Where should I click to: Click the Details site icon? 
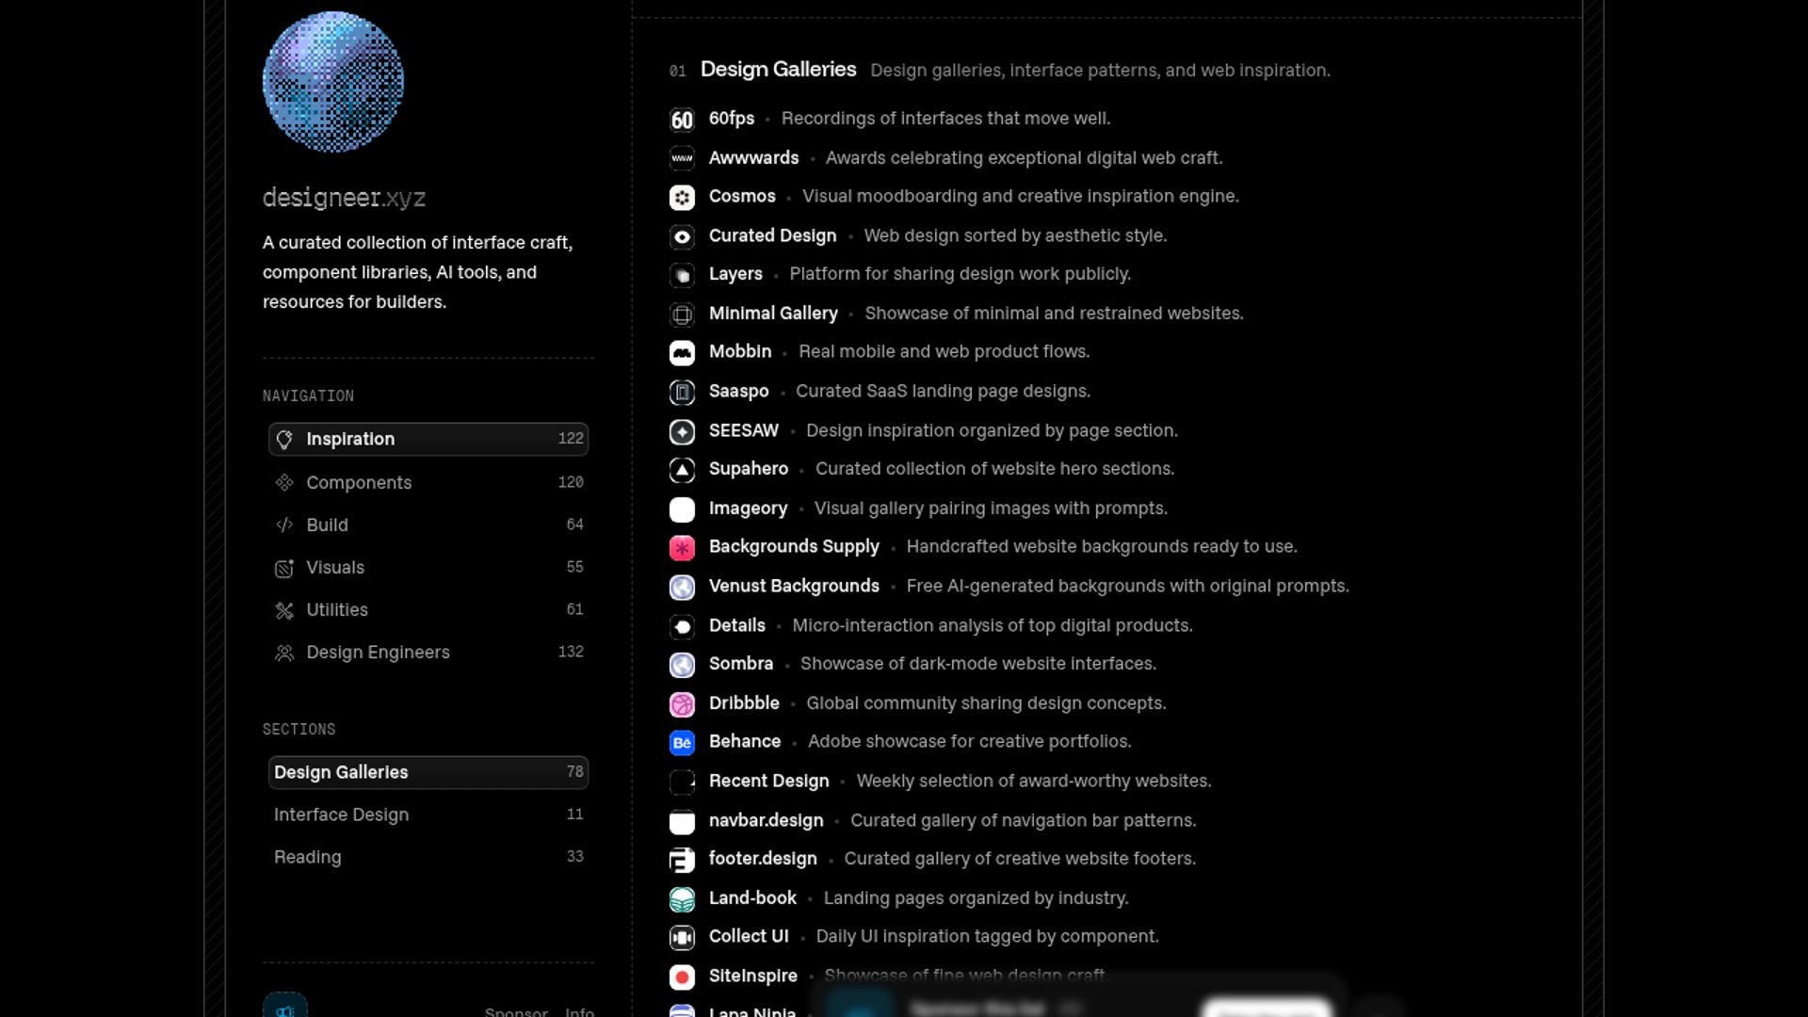(x=682, y=626)
